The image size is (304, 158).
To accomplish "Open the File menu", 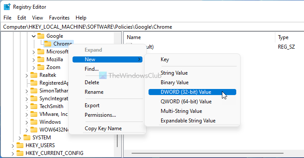I will tap(7, 18).
